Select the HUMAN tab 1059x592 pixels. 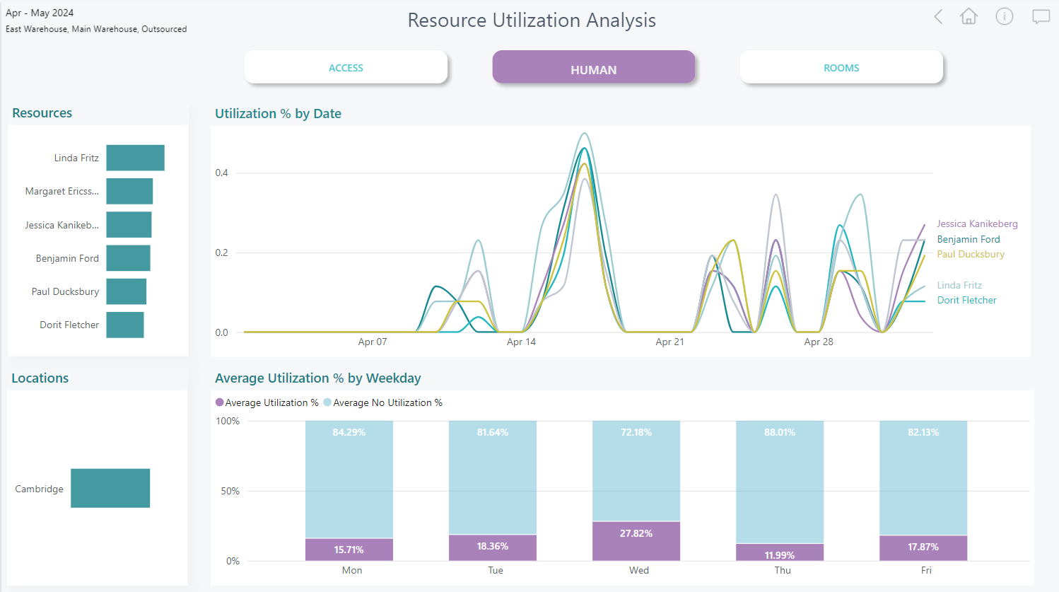point(593,68)
